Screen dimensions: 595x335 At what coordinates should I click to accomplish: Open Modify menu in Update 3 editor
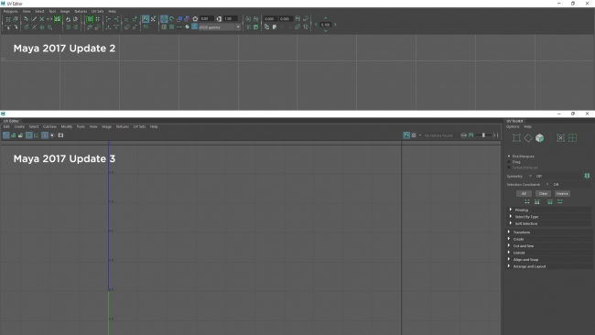tap(67, 126)
